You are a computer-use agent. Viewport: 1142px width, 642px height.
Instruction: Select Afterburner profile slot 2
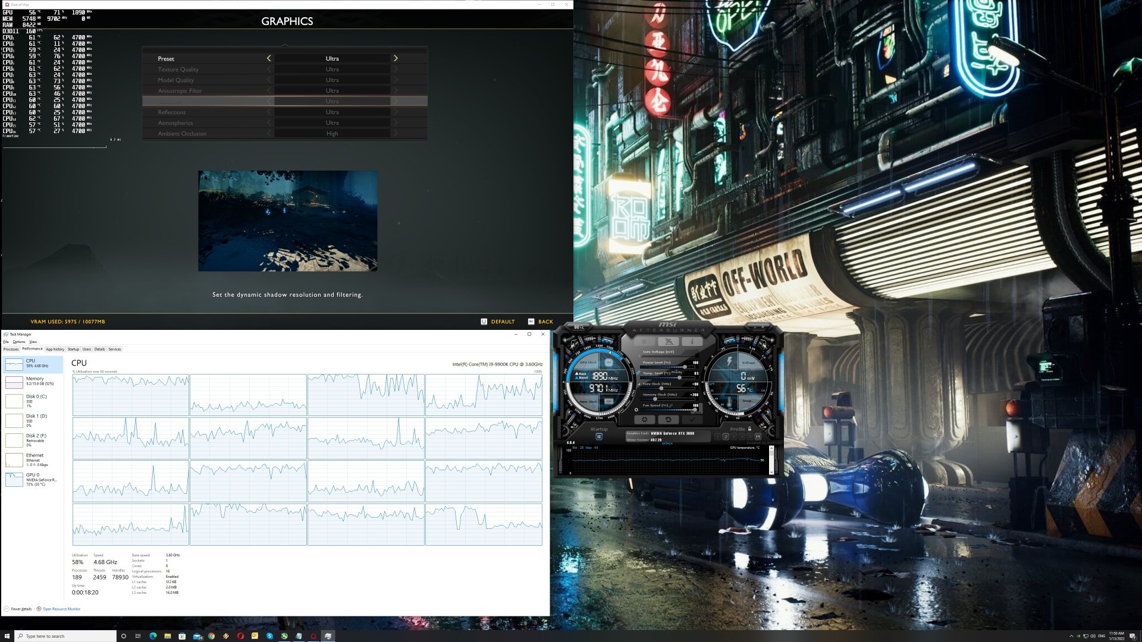(x=726, y=436)
